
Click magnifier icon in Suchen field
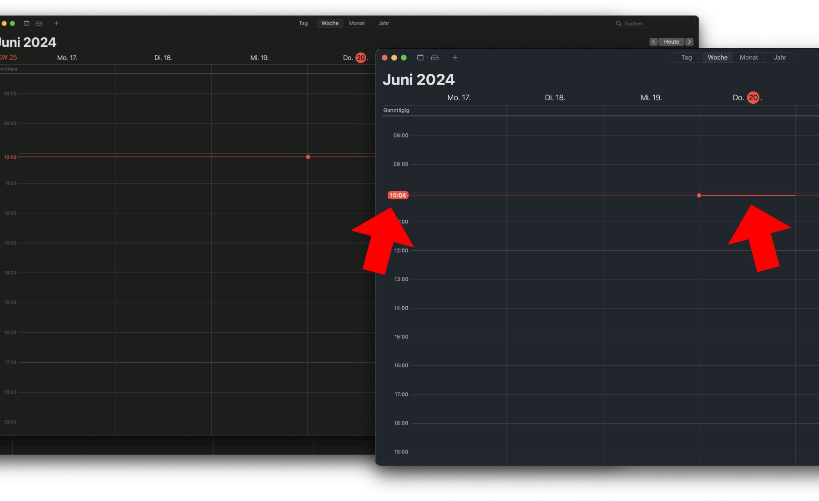pyautogui.click(x=619, y=24)
